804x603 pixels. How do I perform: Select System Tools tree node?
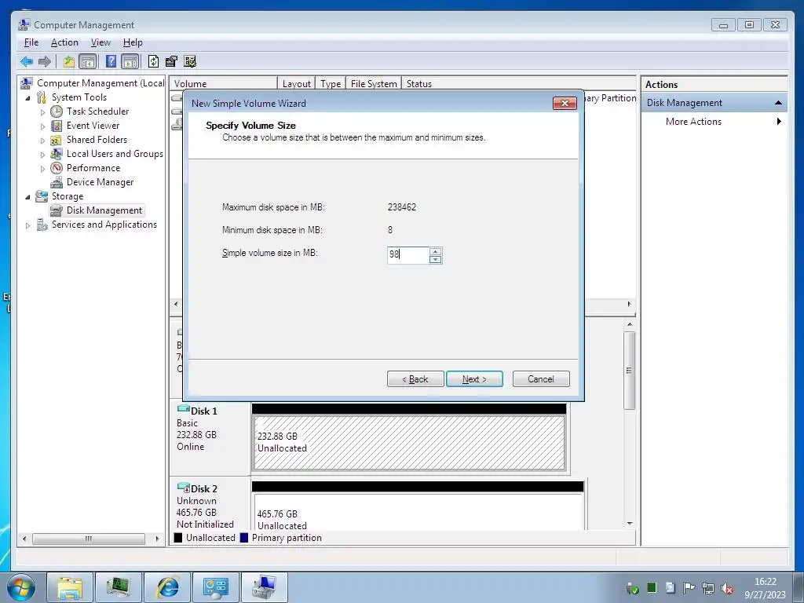79,97
